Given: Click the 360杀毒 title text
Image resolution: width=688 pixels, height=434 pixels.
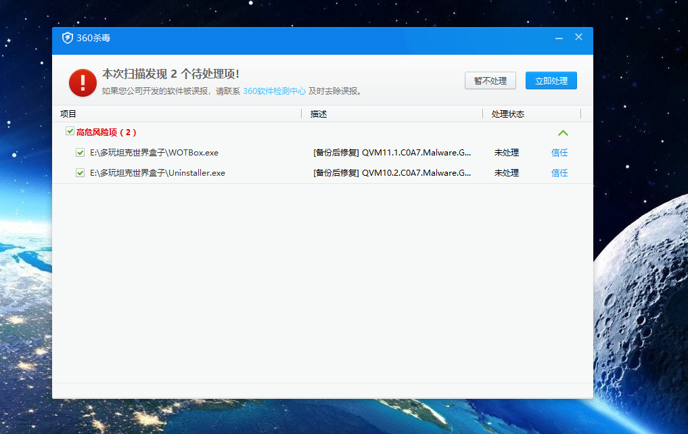Looking at the screenshot, I should [x=93, y=38].
